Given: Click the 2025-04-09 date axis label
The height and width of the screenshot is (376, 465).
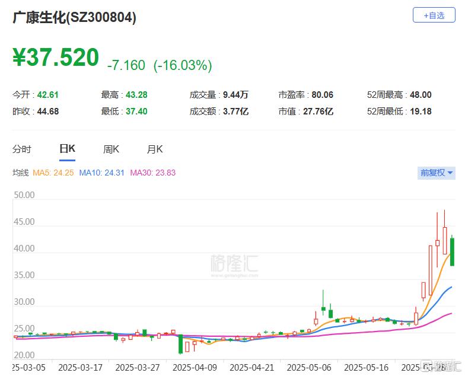Looking at the screenshot, I should 195,368.
